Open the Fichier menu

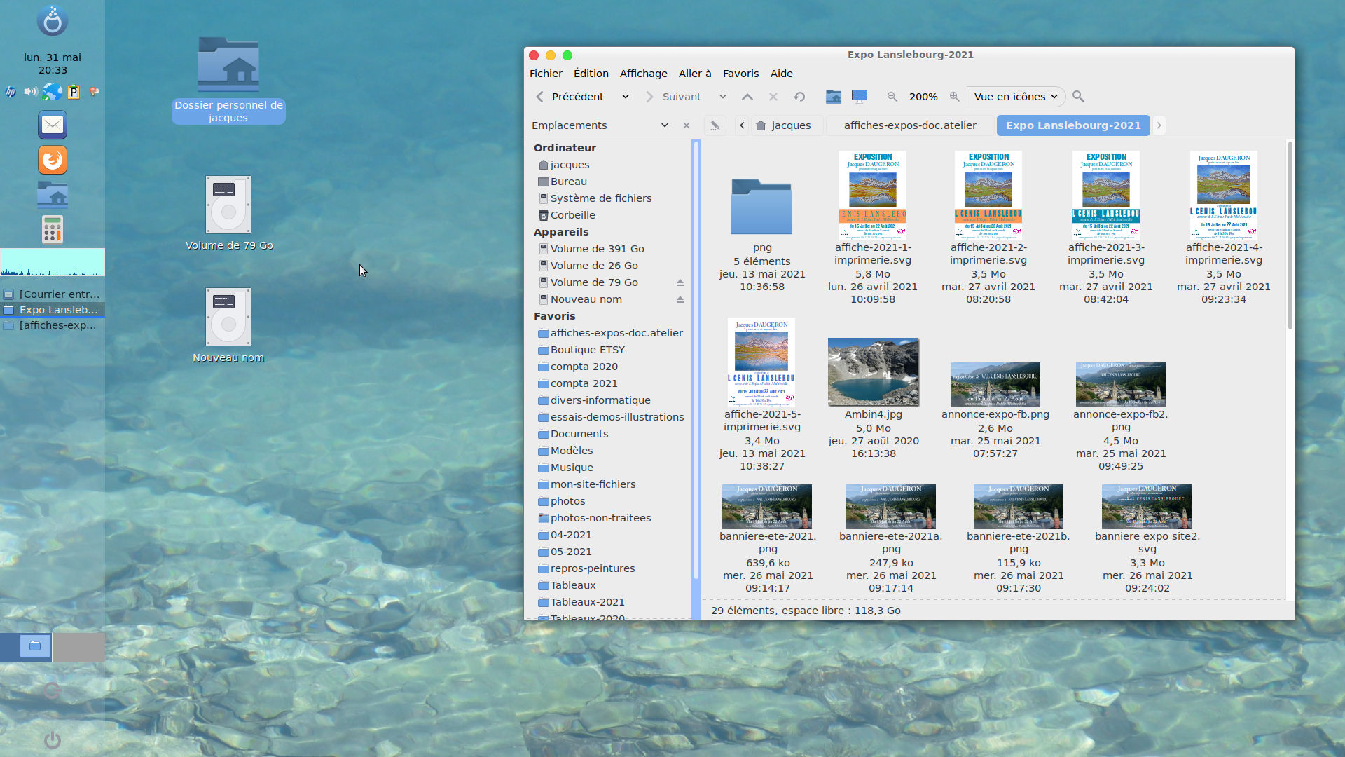(x=546, y=74)
